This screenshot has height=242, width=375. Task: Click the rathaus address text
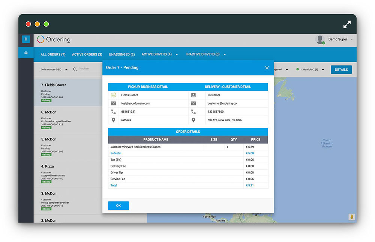[126, 120]
